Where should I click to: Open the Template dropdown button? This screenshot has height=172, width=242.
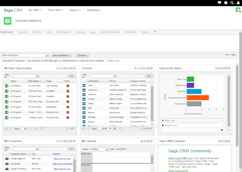tap(82, 55)
